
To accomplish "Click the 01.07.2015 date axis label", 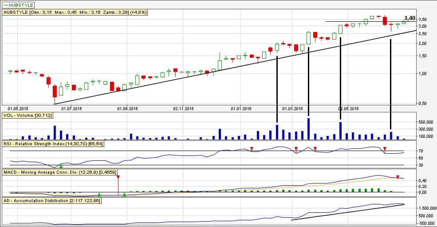I will click(x=72, y=108).
